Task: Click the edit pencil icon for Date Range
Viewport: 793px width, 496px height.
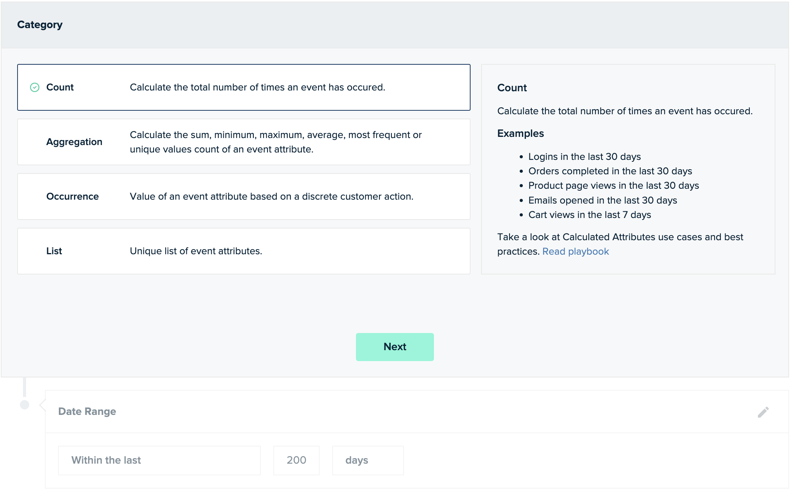Action: (763, 412)
